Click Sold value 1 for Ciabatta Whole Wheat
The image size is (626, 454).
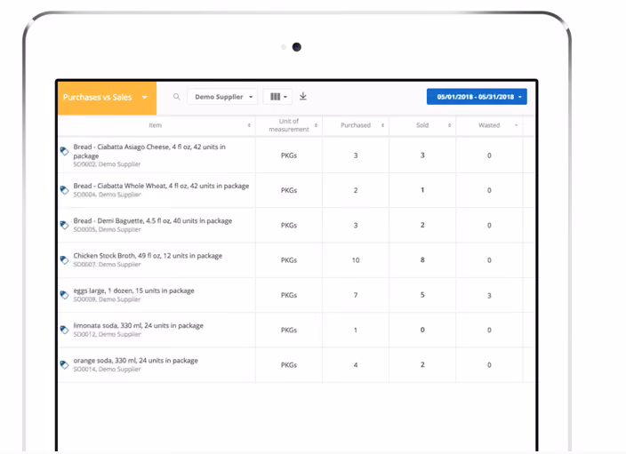pos(422,190)
